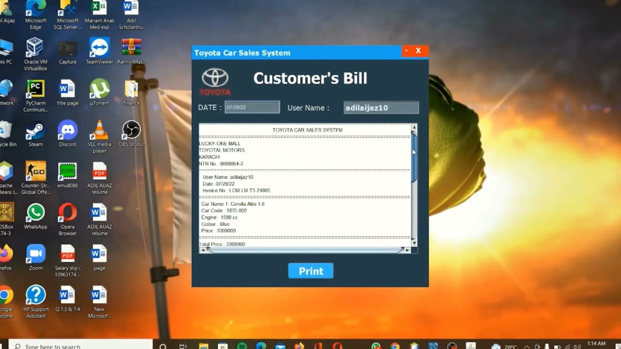Launch the Opera Browser desktop shortcut

tap(67, 219)
